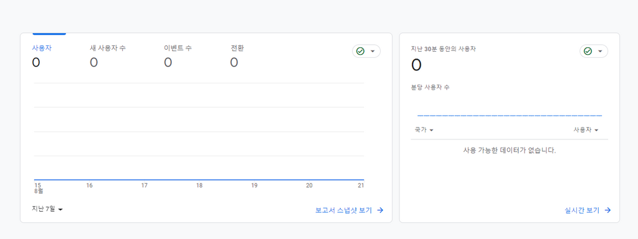Select the 전환 metric tab
This screenshot has width=638, height=239.
click(237, 55)
